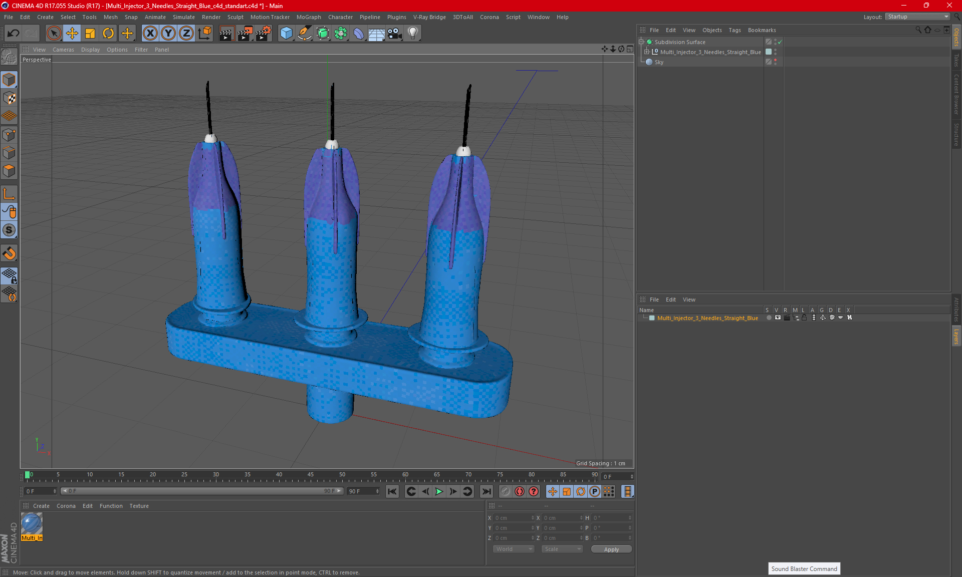962x577 pixels.
Task: Open the World coordinate system dropdown
Action: 514,549
